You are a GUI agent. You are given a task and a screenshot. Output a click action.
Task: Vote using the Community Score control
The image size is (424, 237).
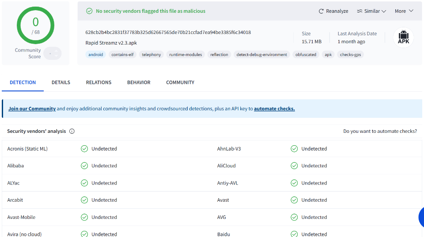tap(53, 53)
